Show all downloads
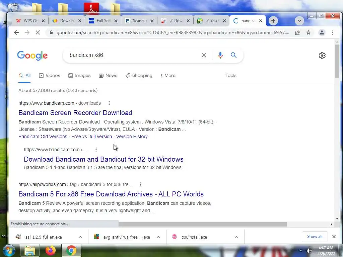Screen dimensions: 343x257 315,237
